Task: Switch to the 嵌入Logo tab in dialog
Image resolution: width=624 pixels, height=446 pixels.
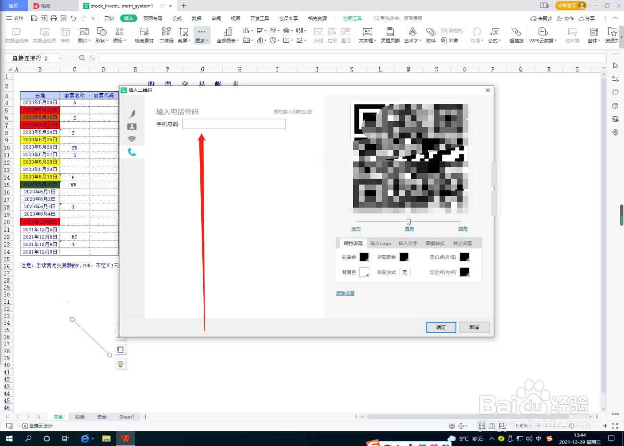Action: point(380,243)
